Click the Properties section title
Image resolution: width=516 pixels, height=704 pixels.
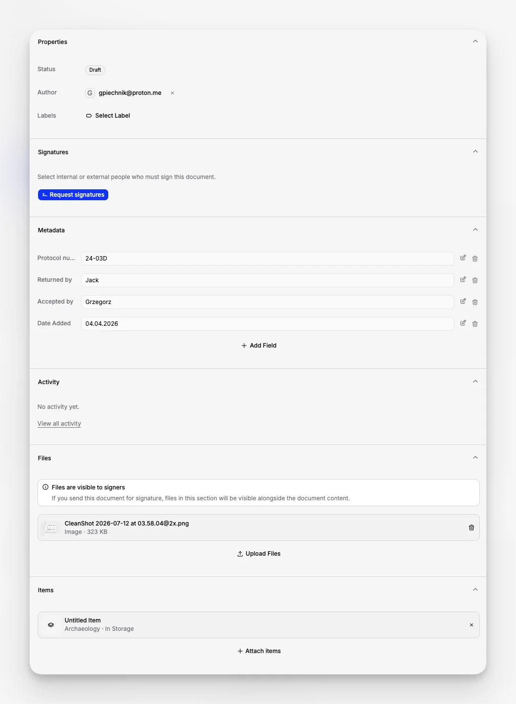click(x=52, y=42)
